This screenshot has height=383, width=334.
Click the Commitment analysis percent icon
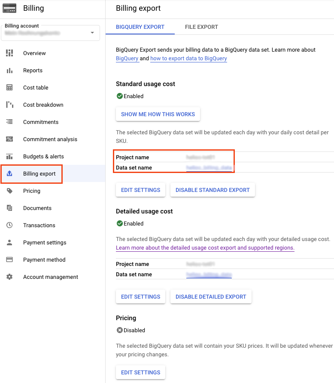(x=9, y=139)
